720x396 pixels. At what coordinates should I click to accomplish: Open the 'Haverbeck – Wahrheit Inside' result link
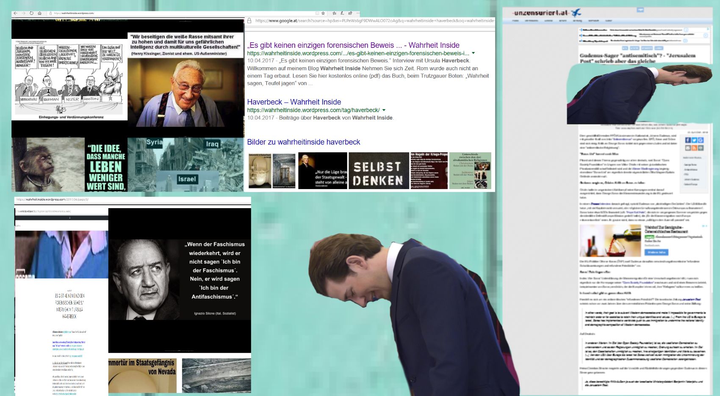coord(294,102)
